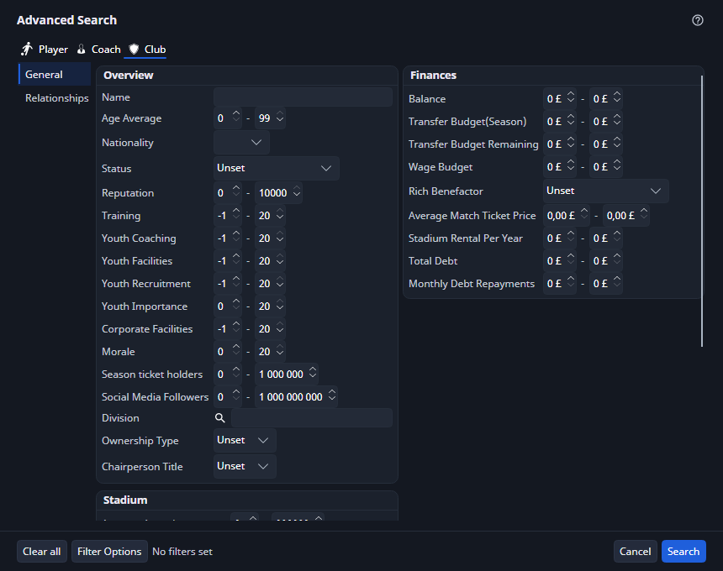This screenshot has height=571, width=723.
Task: Click the Morale minimum stepper
Action: click(228, 351)
